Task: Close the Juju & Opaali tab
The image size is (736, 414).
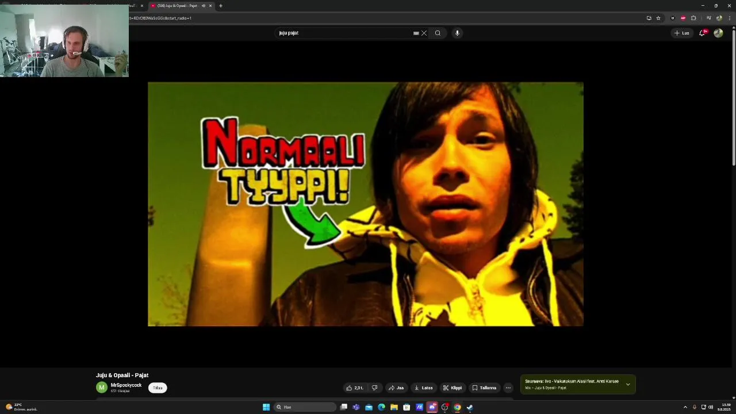Action: 210,6
